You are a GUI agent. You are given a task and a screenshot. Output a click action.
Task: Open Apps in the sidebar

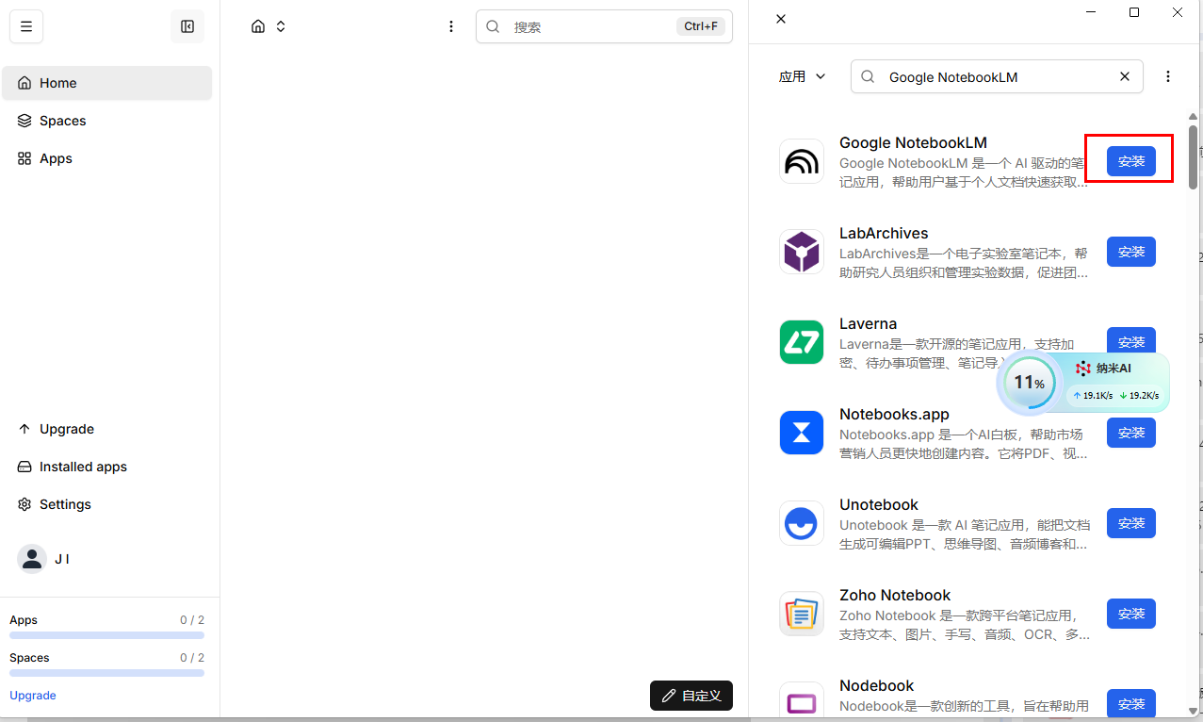106,158
